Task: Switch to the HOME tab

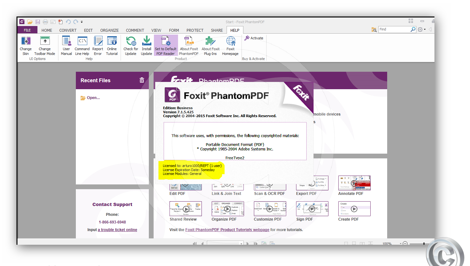Action: tap(47, 30)
